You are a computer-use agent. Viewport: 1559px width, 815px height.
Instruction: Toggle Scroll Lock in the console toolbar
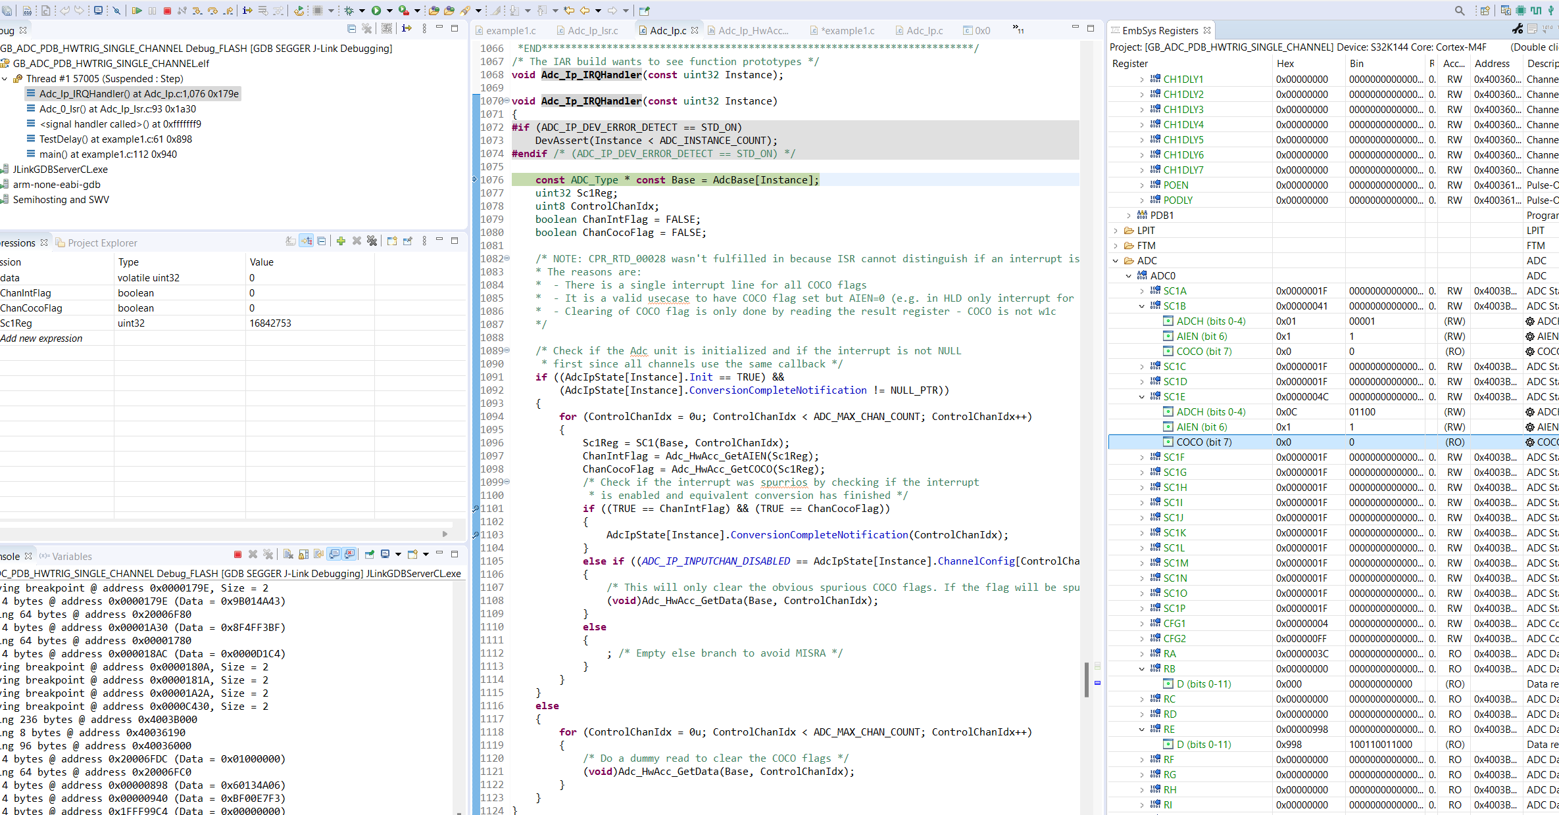click(303, 555)
